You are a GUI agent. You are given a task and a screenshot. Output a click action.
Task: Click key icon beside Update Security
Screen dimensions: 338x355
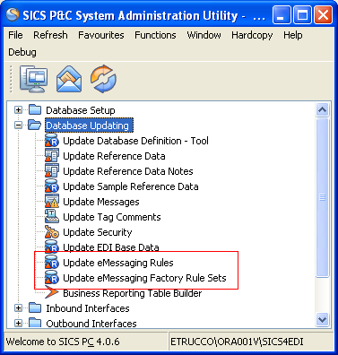tap(52, 231)
